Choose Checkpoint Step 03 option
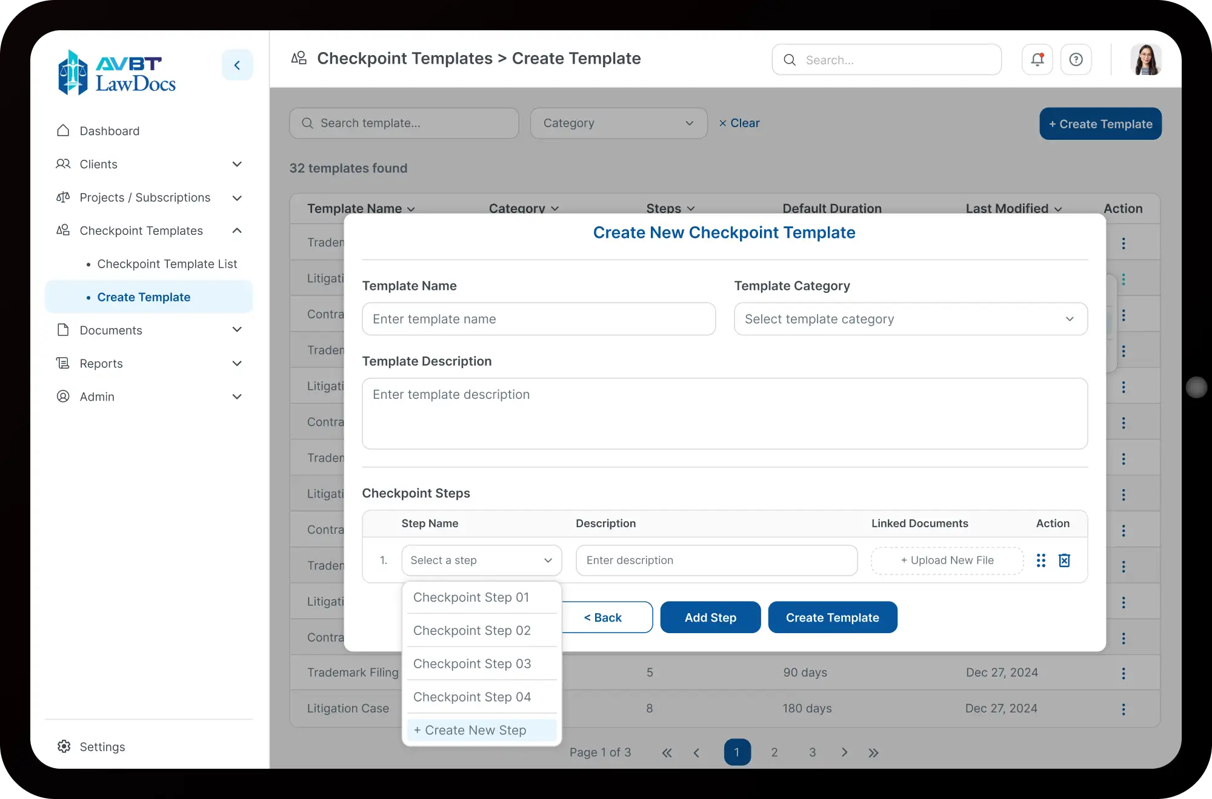Viewport: 1212px width, 799px height. (x=482, y=664)
